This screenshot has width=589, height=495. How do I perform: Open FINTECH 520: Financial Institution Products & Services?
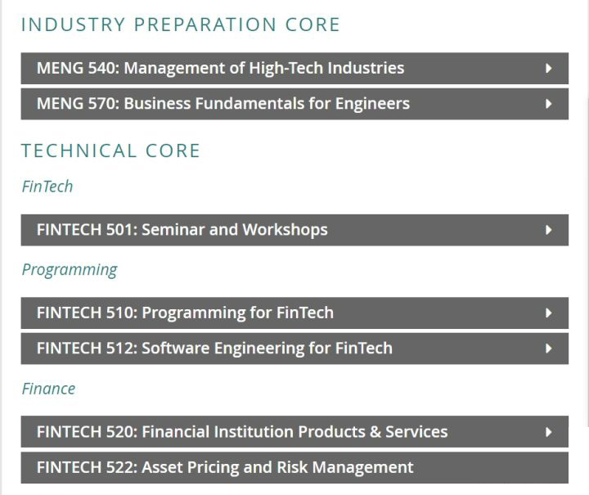[x=242, y=432]
